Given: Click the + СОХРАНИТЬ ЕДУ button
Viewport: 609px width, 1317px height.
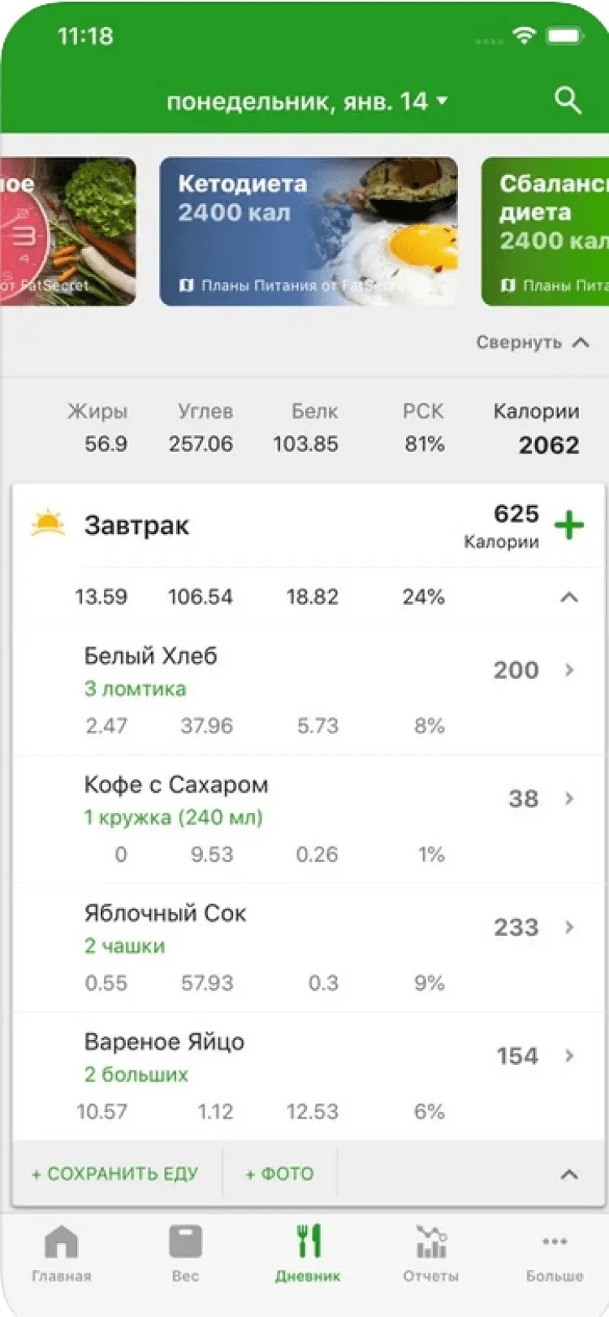Looking at the screenshot, I should tap(115, 1174).
